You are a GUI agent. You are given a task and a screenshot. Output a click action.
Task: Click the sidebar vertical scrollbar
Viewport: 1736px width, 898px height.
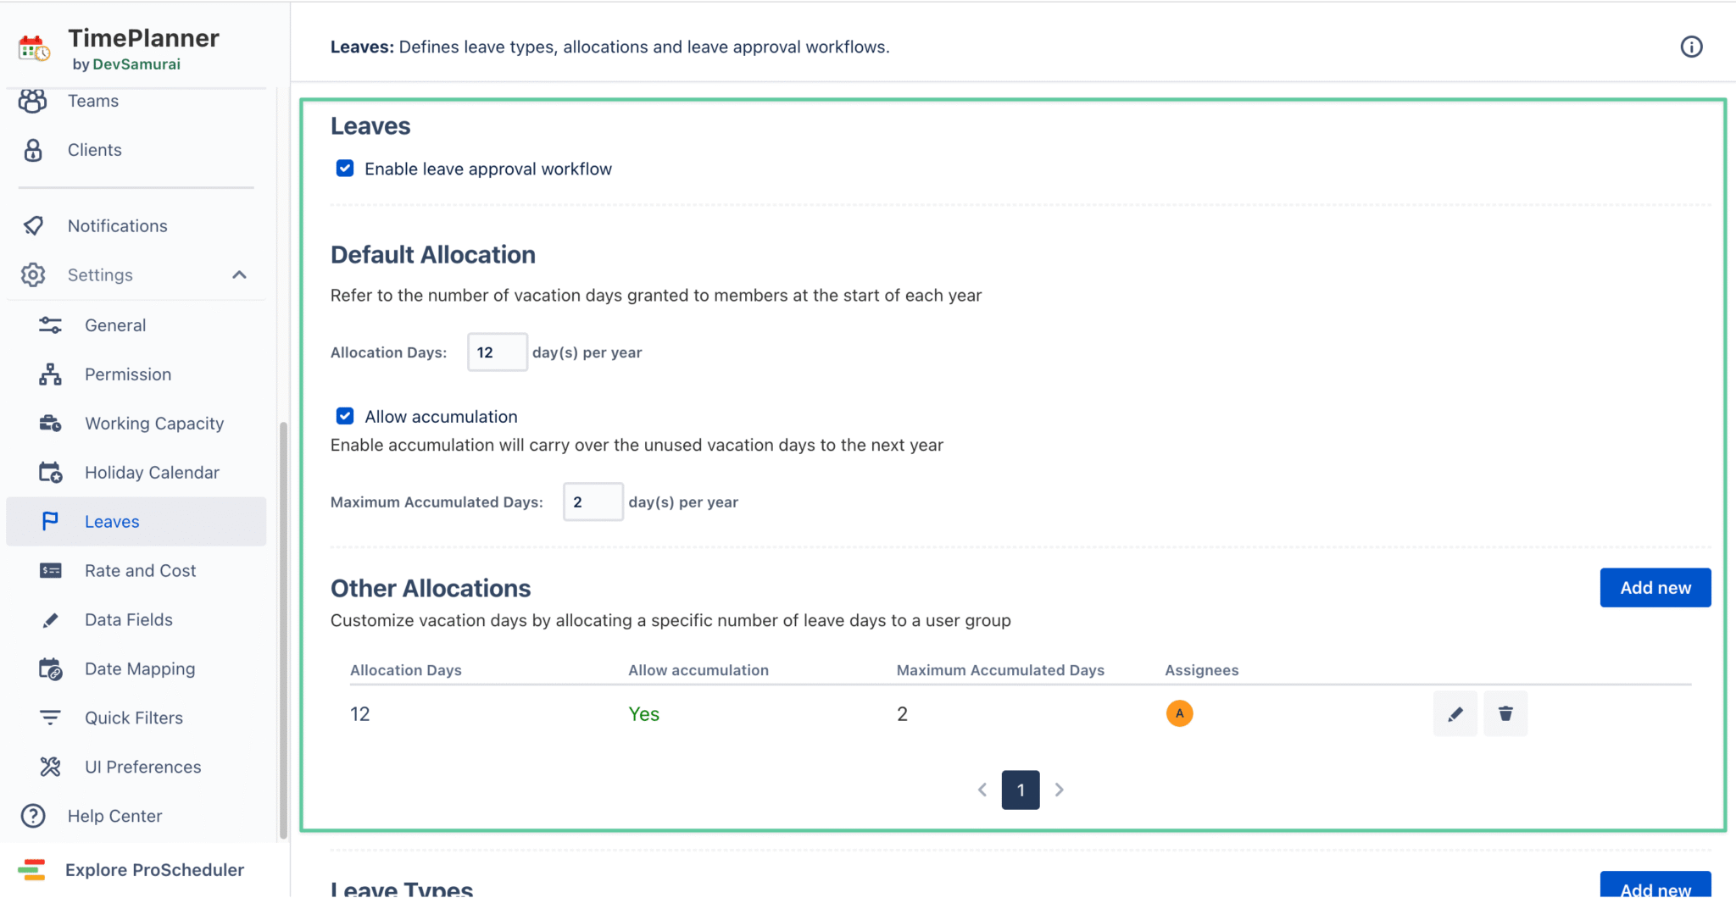coord(283,629)
